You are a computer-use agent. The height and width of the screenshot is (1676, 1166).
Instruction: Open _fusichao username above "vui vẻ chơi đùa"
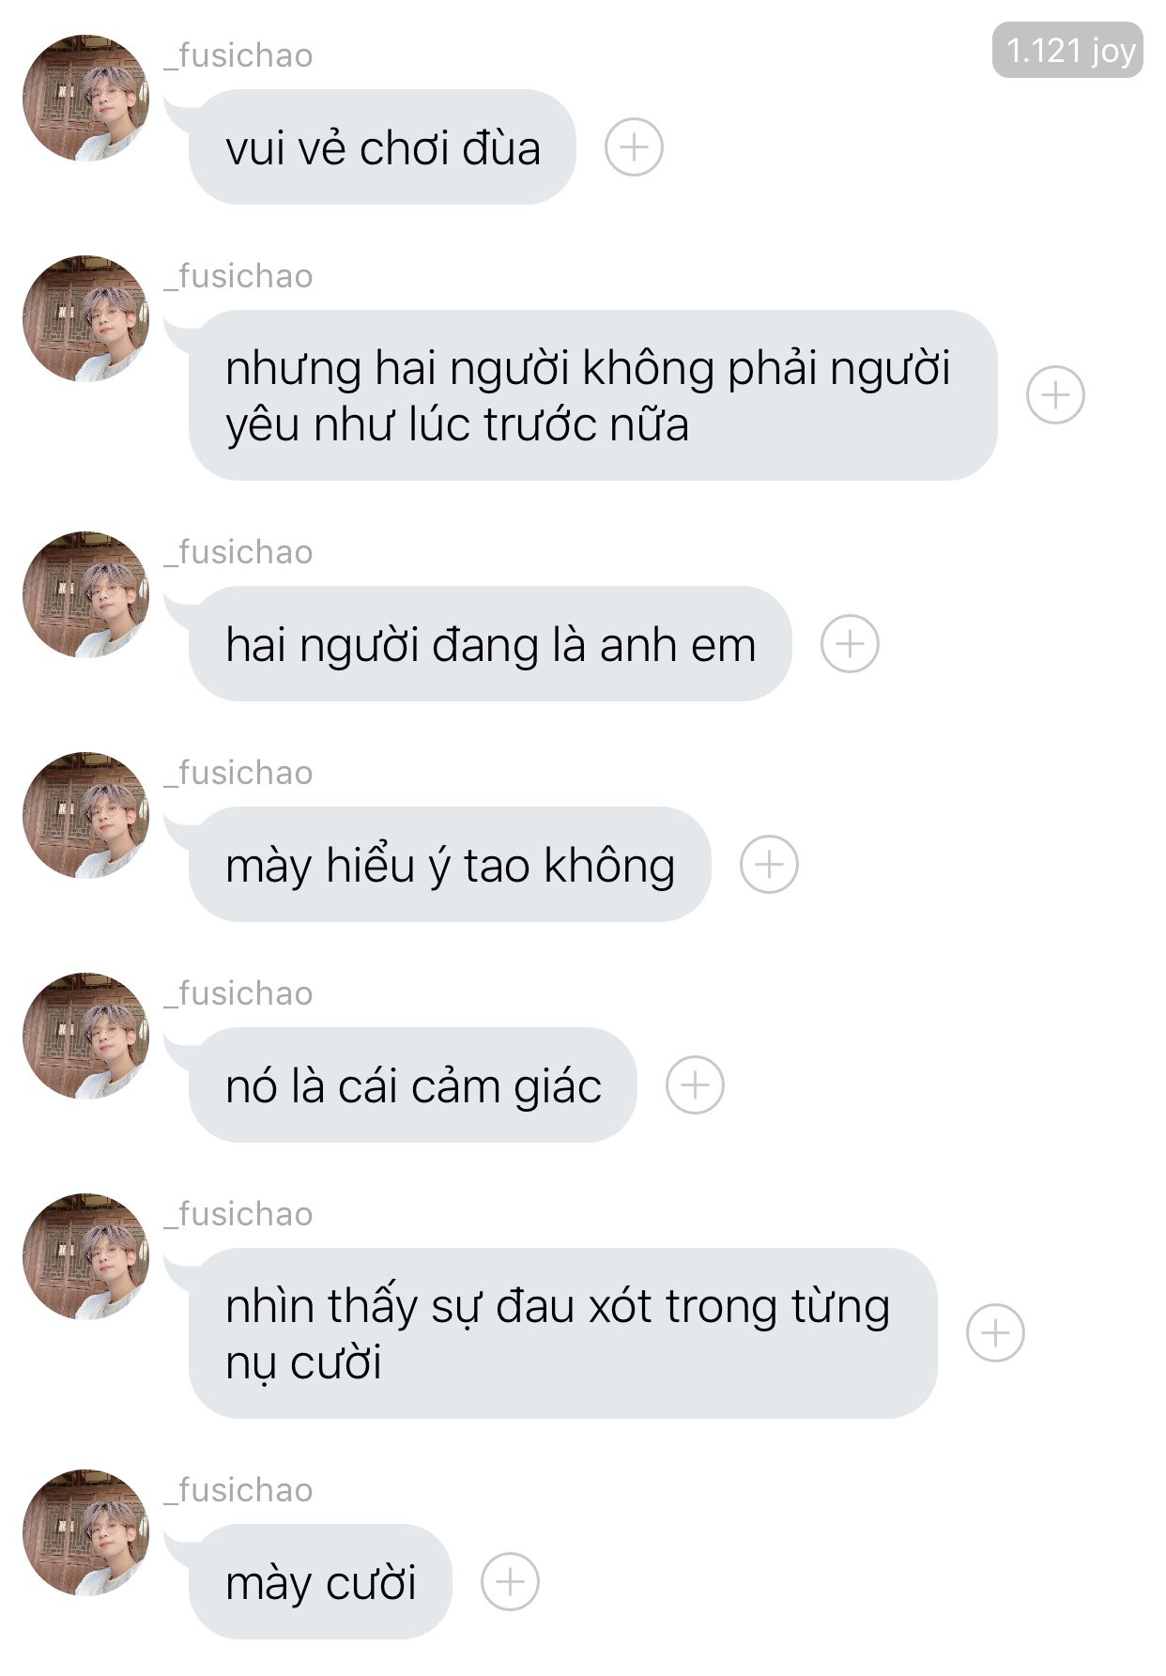[x=238, y=55]
